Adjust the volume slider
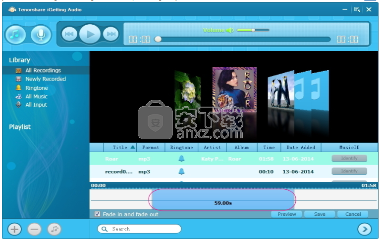The width and height of the screenshot is (383, 241). click(x=253, y=30)
